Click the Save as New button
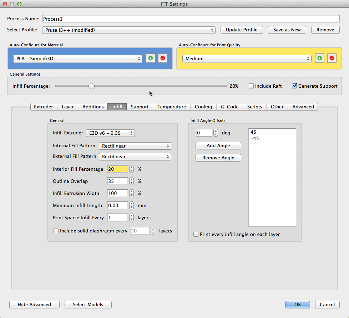The height and width of the screenshot is (318, 349). (287, 30)
